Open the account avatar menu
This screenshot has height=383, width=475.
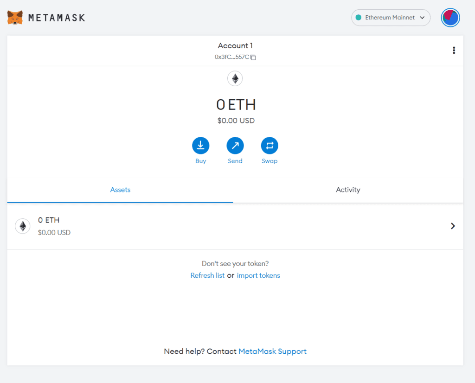coord(450,18)
